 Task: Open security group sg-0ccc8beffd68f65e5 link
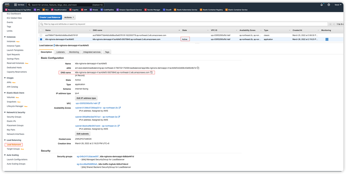click(x=87, y=164)
